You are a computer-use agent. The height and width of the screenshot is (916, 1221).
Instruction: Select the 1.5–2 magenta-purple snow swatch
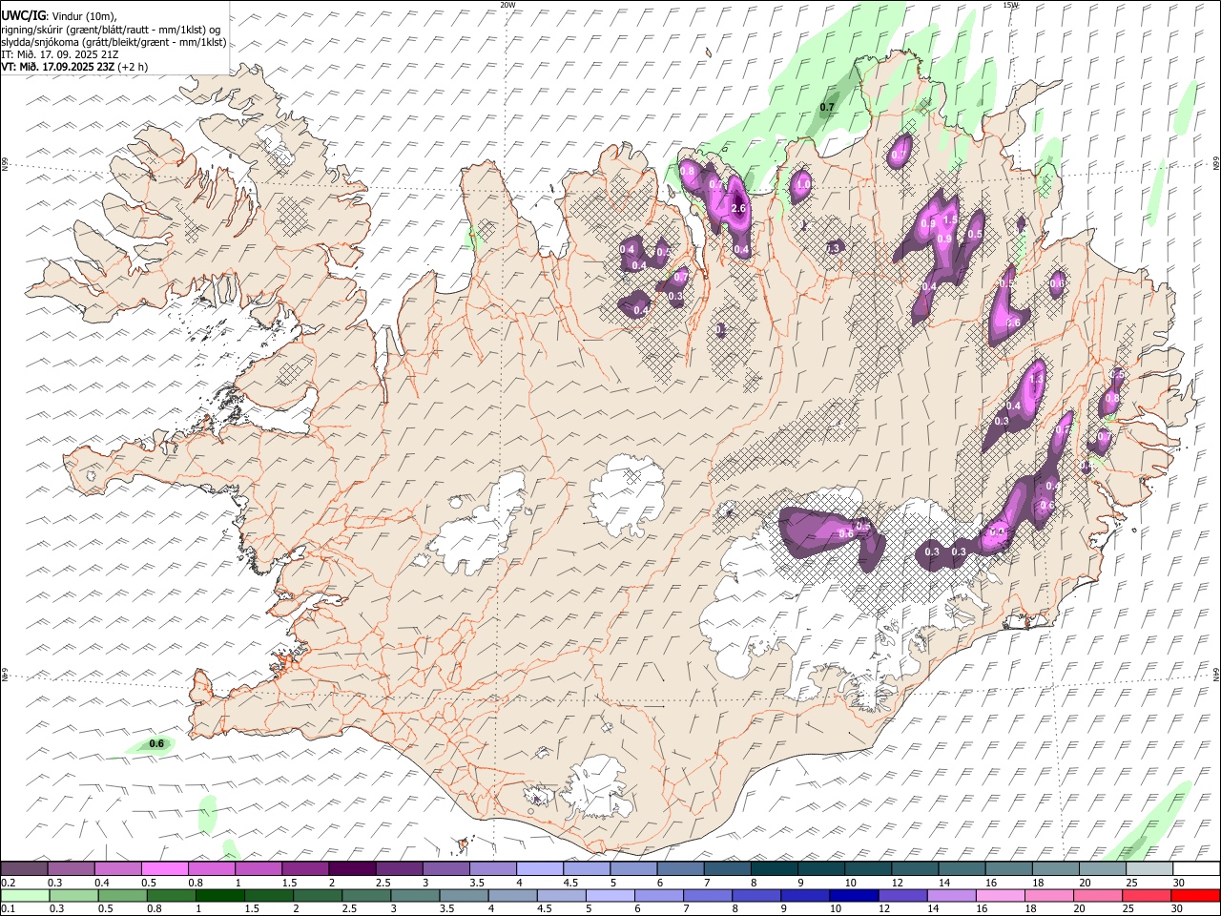pos(305,868)
